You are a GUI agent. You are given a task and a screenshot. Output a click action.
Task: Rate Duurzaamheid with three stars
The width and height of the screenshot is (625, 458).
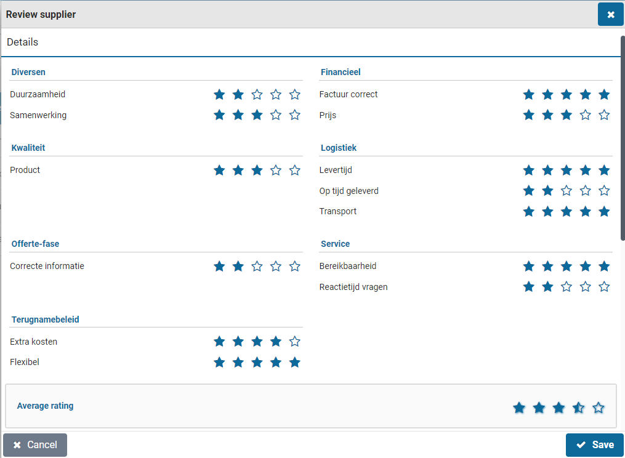(x=257, y=95)
